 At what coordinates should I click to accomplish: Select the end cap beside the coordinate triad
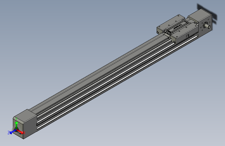[25, 124]
